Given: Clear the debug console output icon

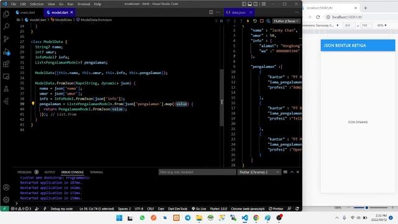Looking at the screenshot, I should (x=285, y=172).
